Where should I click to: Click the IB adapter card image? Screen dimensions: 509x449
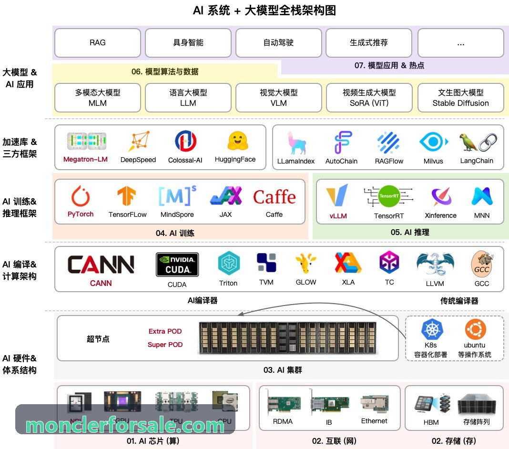(329, 402)
